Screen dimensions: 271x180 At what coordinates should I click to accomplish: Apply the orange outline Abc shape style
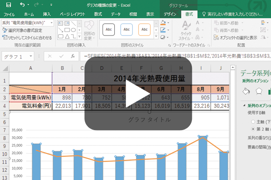tap(145, 30)
